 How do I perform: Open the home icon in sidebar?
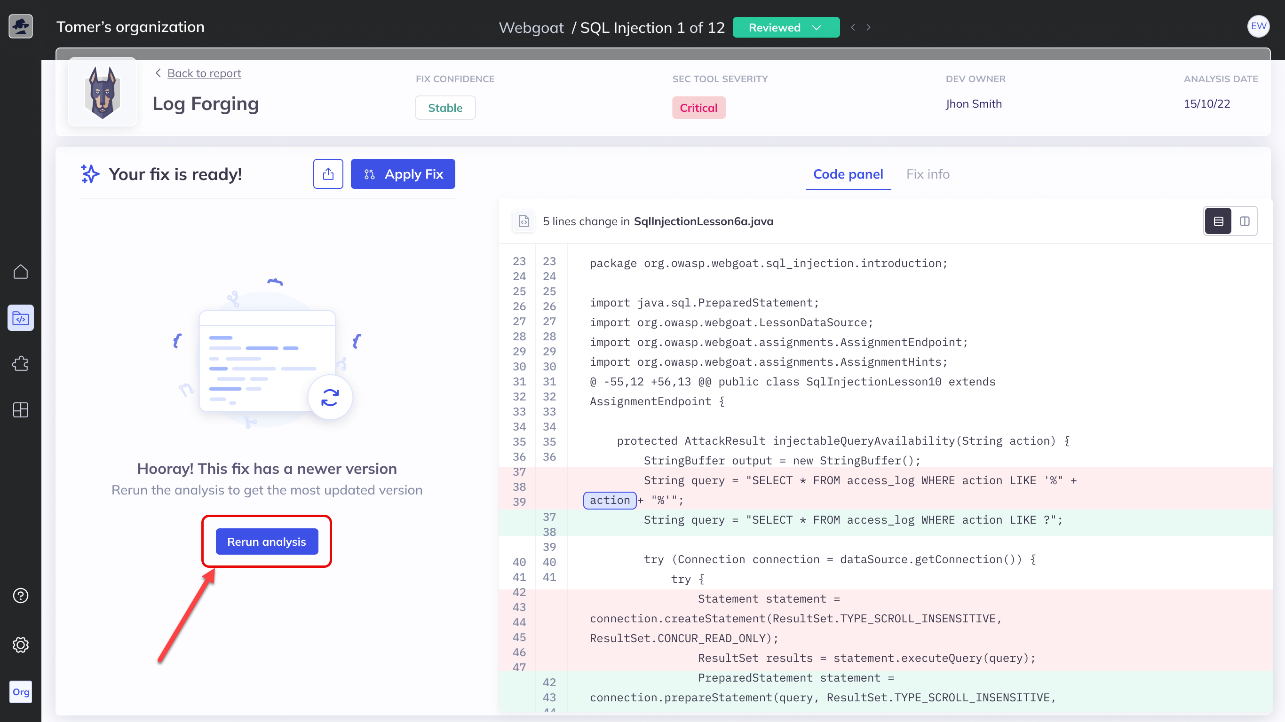coord(20,272)
